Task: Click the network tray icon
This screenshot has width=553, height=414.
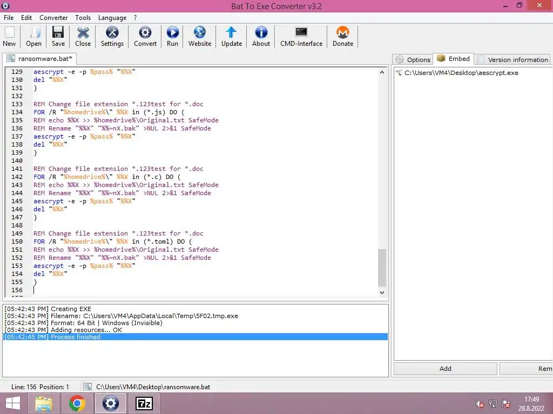Action: (x=493, y=404)
